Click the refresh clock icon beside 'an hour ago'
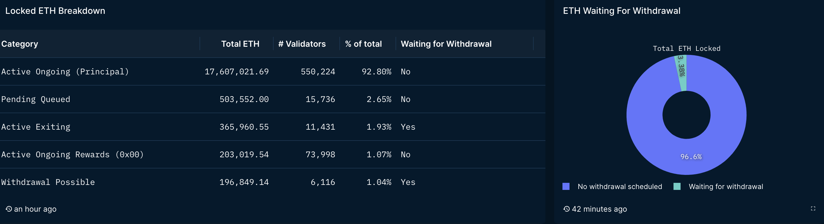The width and height of the screenshot is (824, 224). 9,209
